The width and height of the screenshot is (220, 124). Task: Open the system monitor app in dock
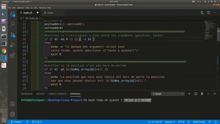[x=4, y=44]
